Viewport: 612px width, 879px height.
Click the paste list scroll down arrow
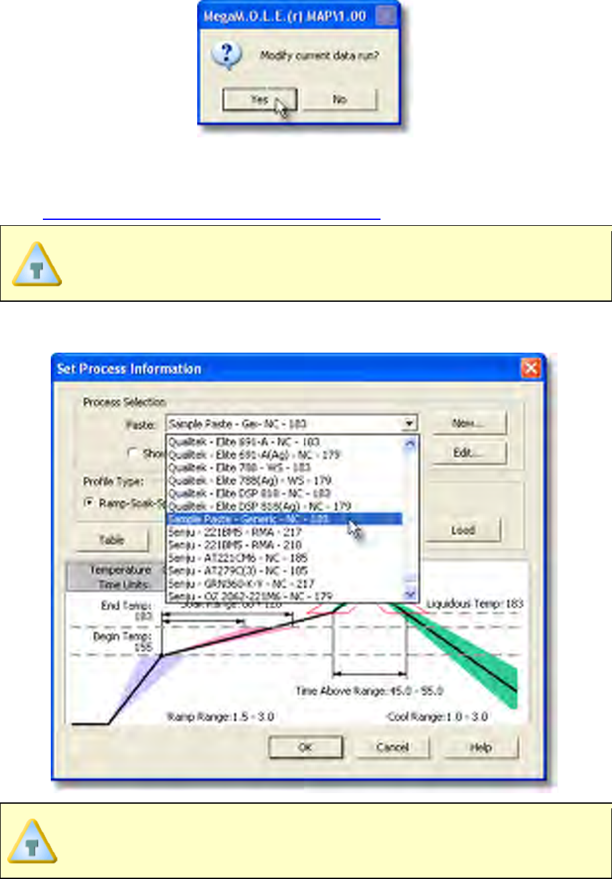(410, 594)
